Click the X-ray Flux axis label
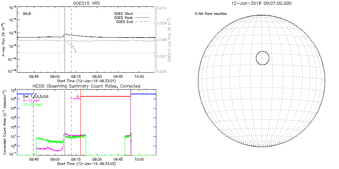Viewport: 339px width, 169px height. [x=4, y=40]
